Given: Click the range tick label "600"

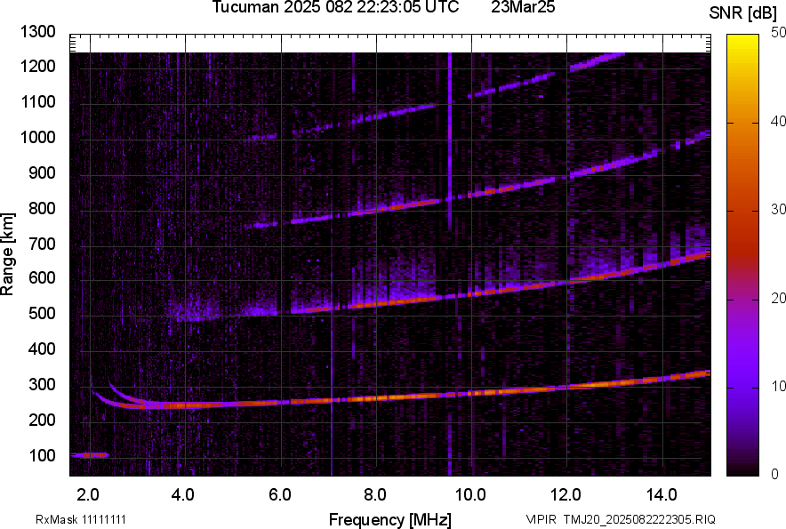Looking at the screenshot, I should [42, 277].
